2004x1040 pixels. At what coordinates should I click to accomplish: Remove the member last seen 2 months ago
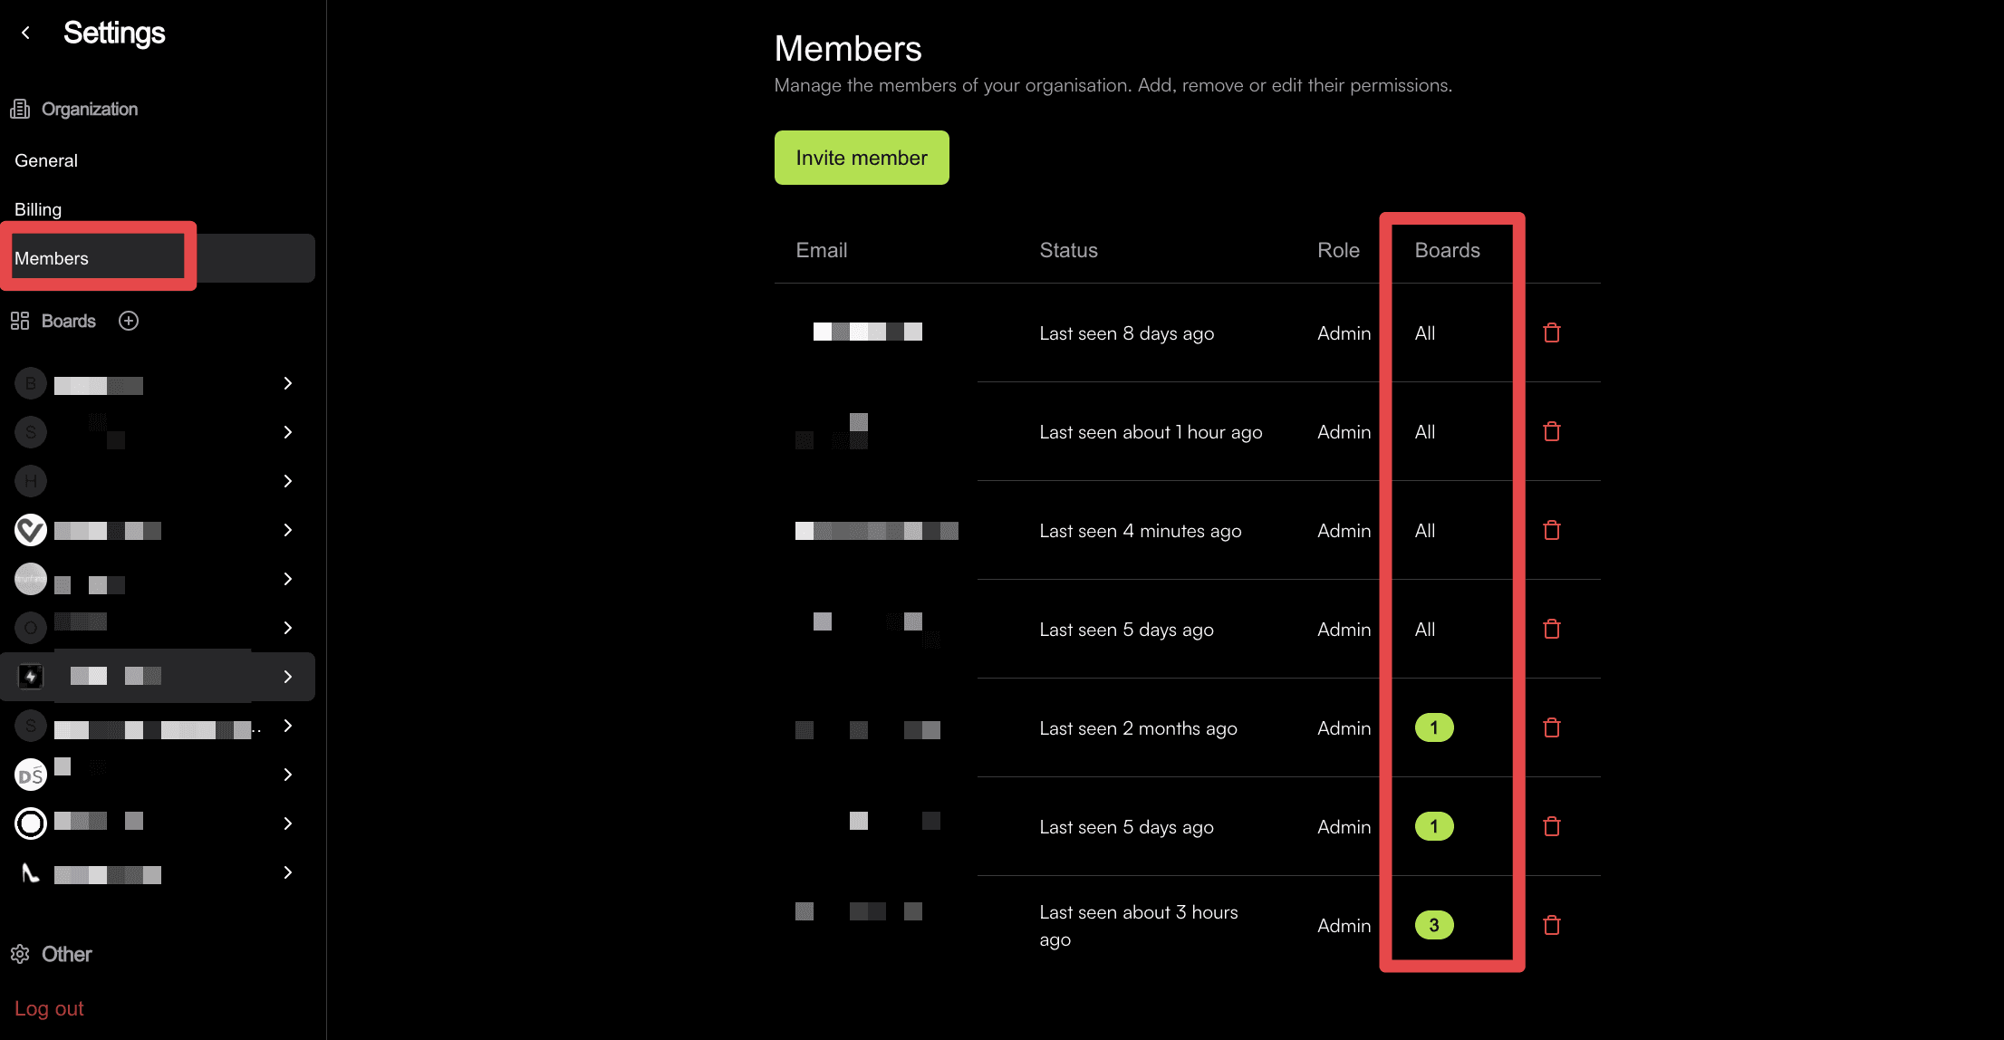click(x=1551, y=727)
